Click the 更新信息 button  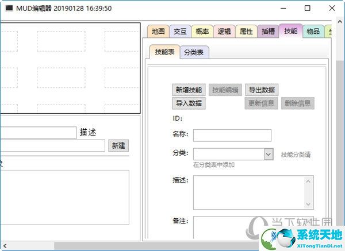tap(262, 103)
